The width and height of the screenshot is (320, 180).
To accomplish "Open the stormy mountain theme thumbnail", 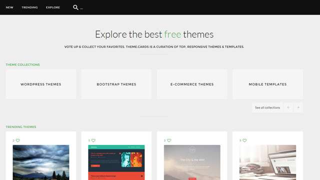I will click(x=41, y=162).
